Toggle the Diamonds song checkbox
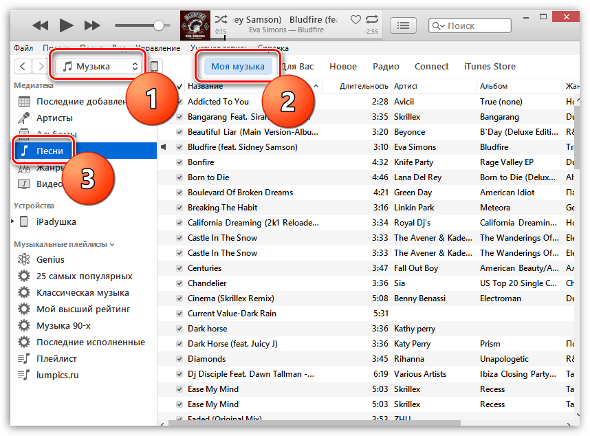Image resolution: width=590 pixels, height=436 pixels. point(179,359)
